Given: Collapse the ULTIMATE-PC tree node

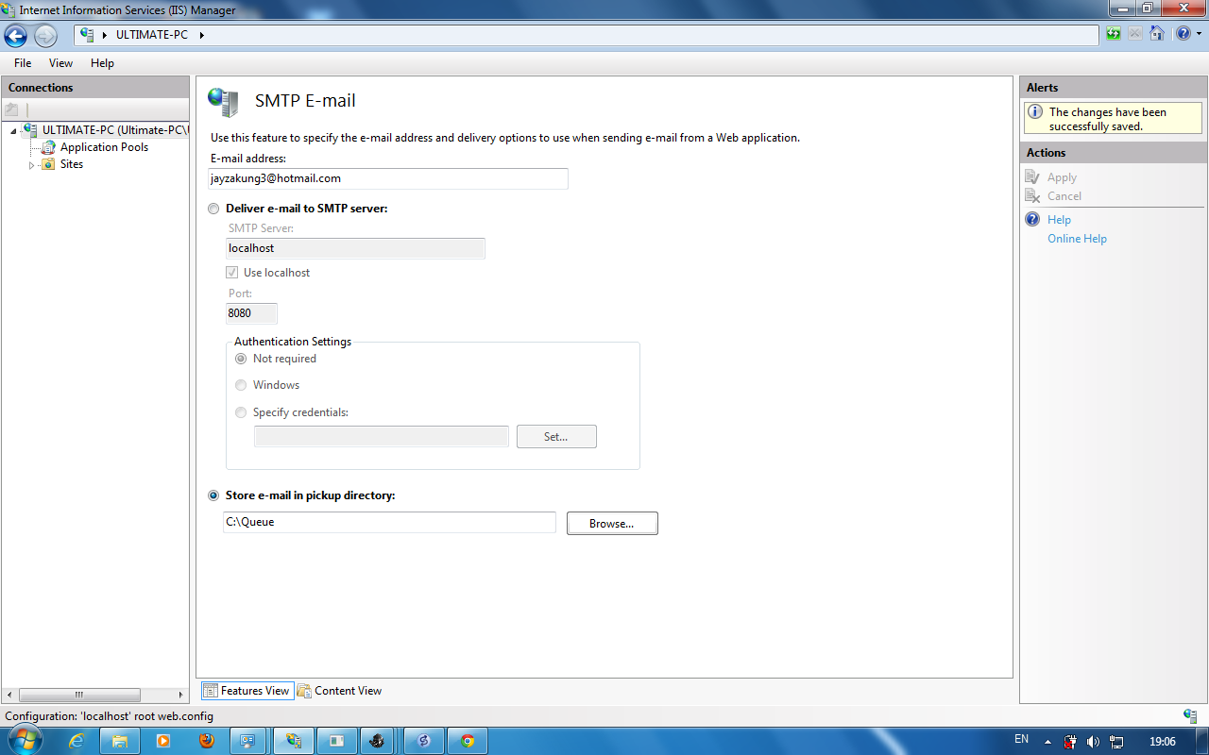Looking at the screenshot, I should point(14,131).
